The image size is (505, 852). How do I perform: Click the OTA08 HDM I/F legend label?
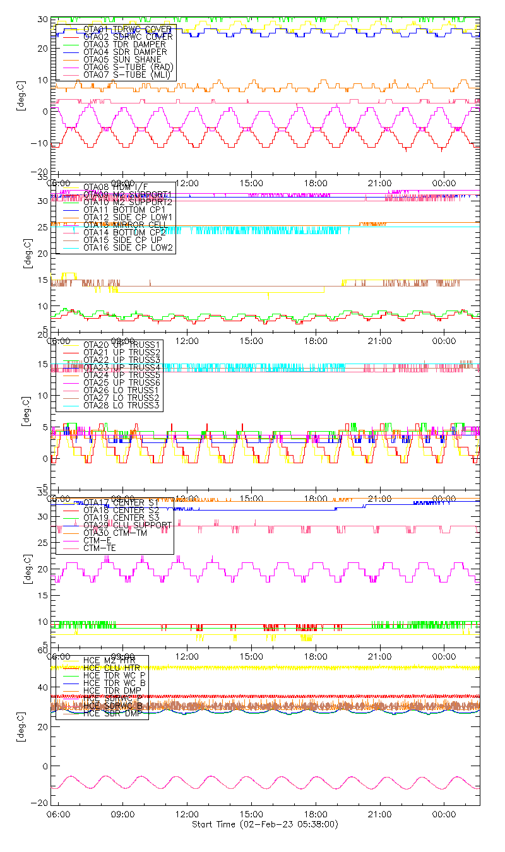coord(116,187)
